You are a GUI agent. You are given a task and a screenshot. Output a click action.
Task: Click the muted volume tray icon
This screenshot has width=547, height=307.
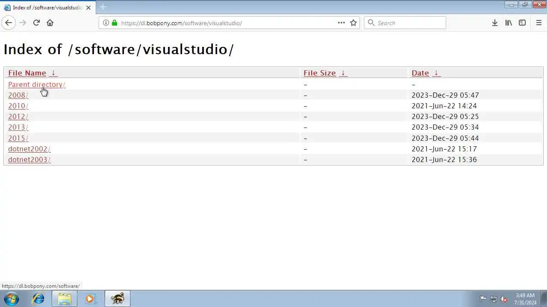(504, 299)
